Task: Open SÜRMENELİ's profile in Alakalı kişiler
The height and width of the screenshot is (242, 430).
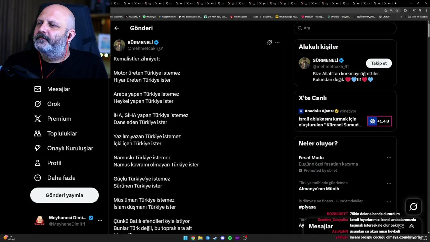Action: click(x=325, y=61)
